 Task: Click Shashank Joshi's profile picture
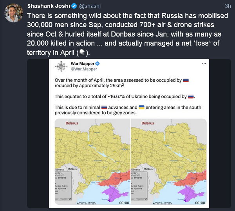pos(13,13)
